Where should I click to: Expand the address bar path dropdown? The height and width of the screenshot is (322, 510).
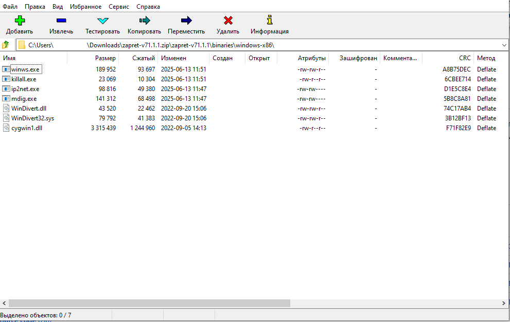pos(504,45)
